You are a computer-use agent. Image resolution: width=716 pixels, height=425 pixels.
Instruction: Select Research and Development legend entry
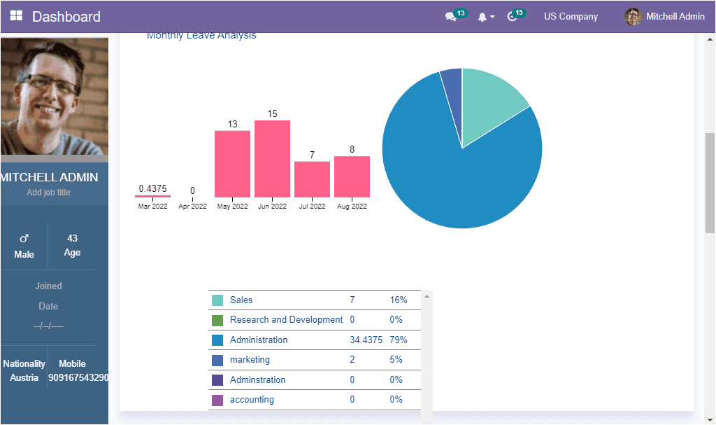click(x=286, y=320)
